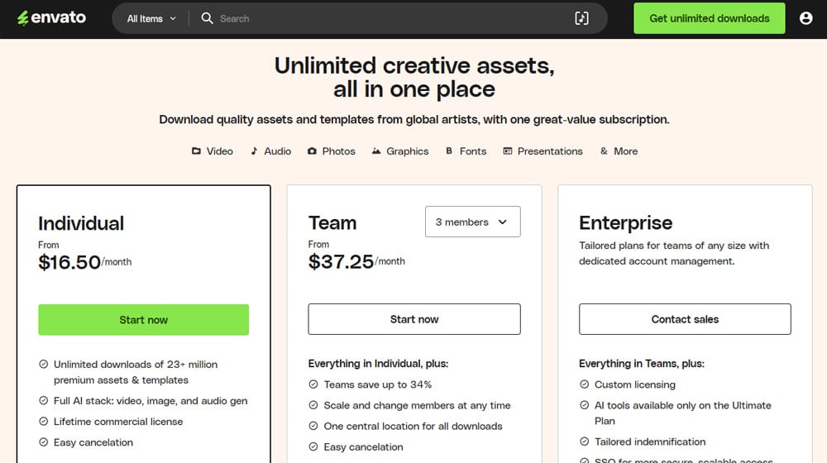Expand the 3 members team size dropdown

472,222
